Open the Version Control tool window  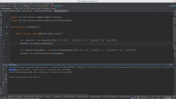click(29, 96)
